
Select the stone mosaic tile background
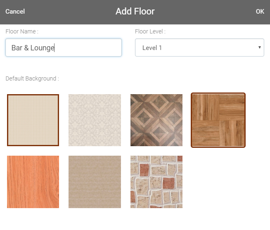[x=156, y=182]
